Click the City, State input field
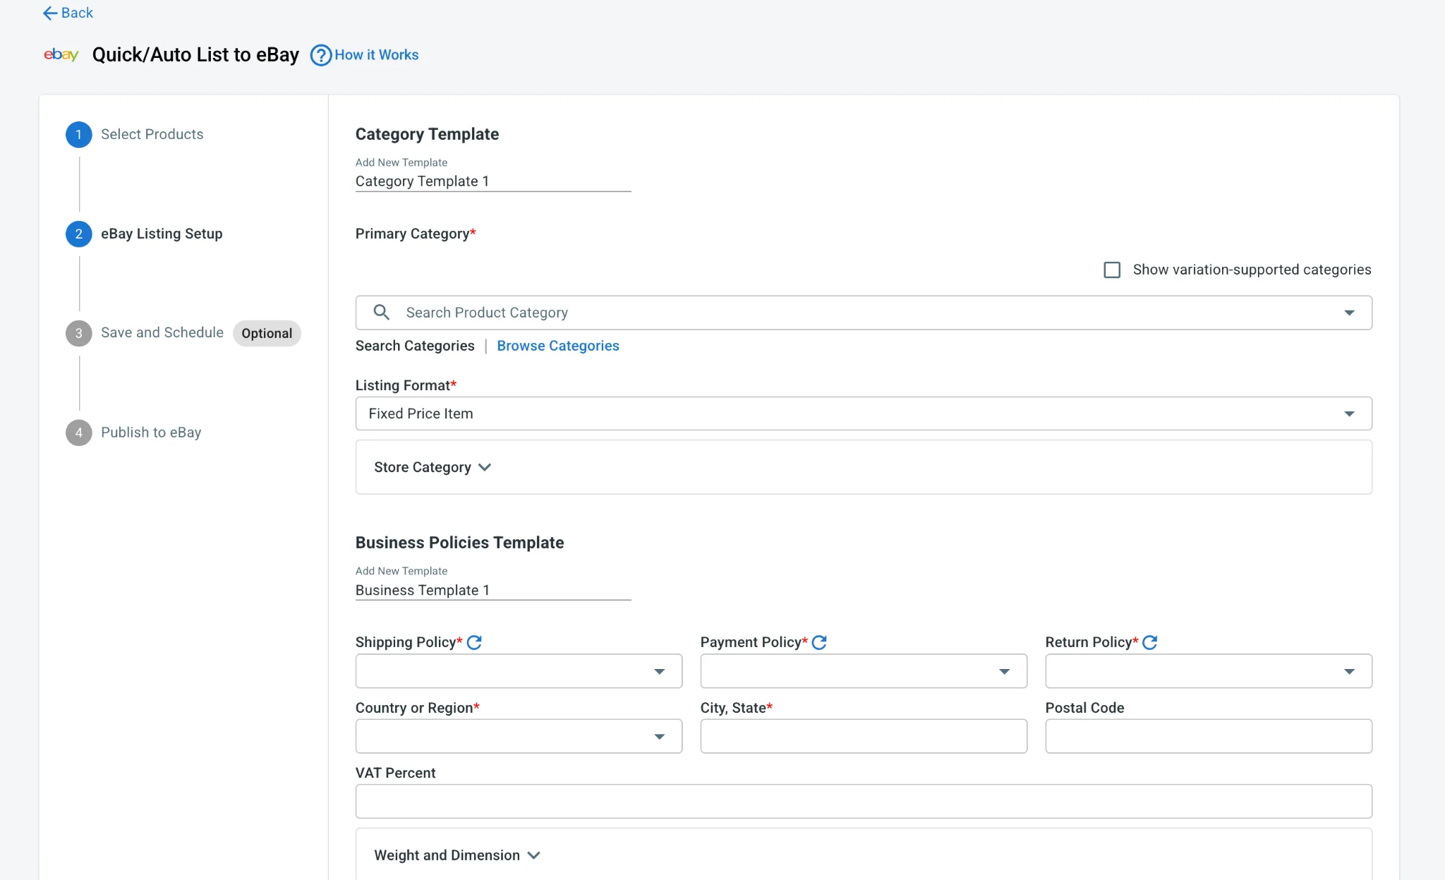The image size is (1445, 880). click(864, 736)
